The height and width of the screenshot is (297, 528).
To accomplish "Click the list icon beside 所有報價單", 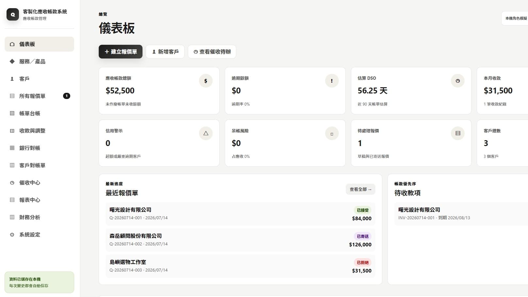I will tap(12, 96).
